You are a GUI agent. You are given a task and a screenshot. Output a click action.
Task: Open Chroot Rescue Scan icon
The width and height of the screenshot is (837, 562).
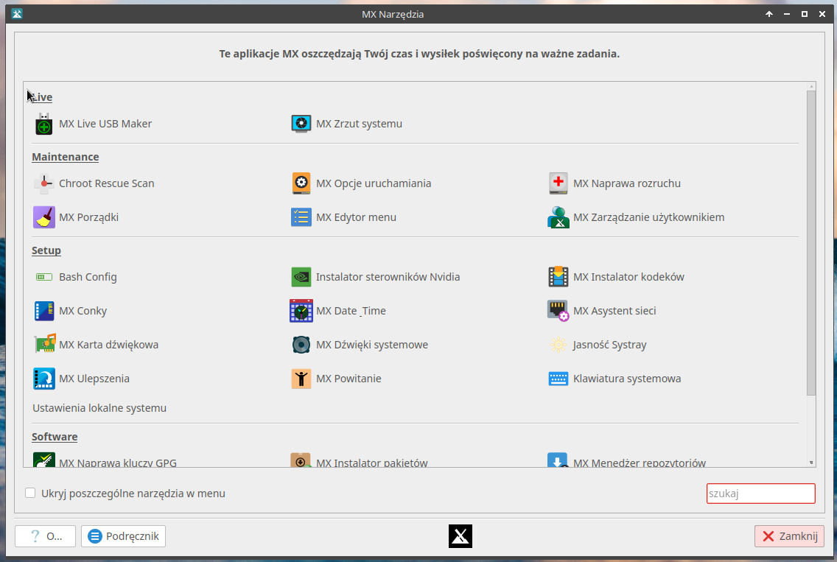pyautogui.click(x=43, y=183)
